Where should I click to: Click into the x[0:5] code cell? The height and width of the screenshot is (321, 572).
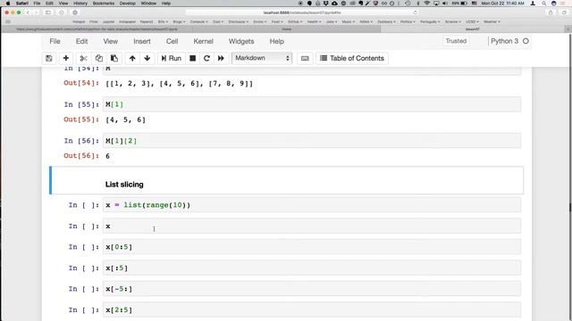click(x=312, y=247)
